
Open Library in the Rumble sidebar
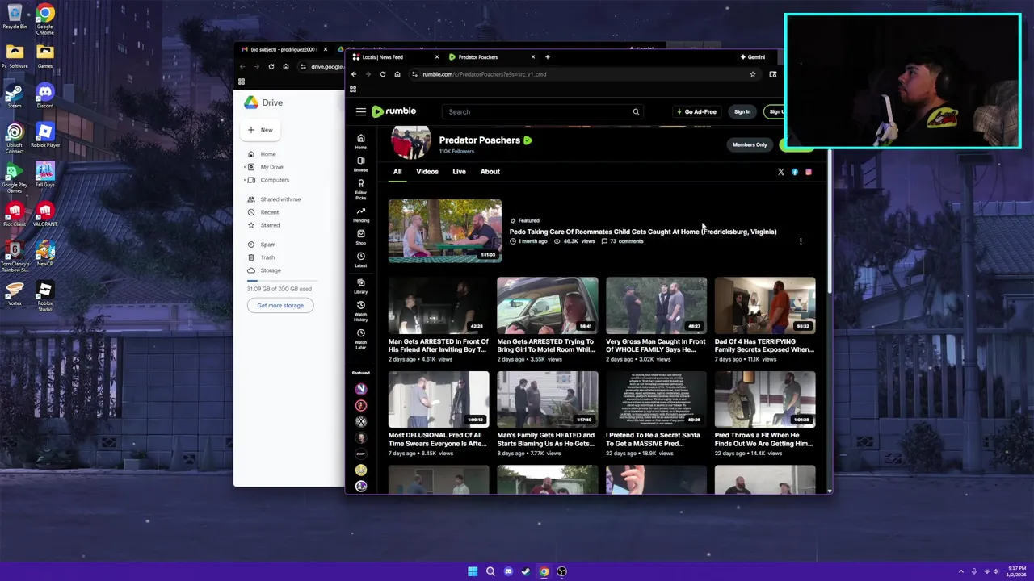click(361, 286)
